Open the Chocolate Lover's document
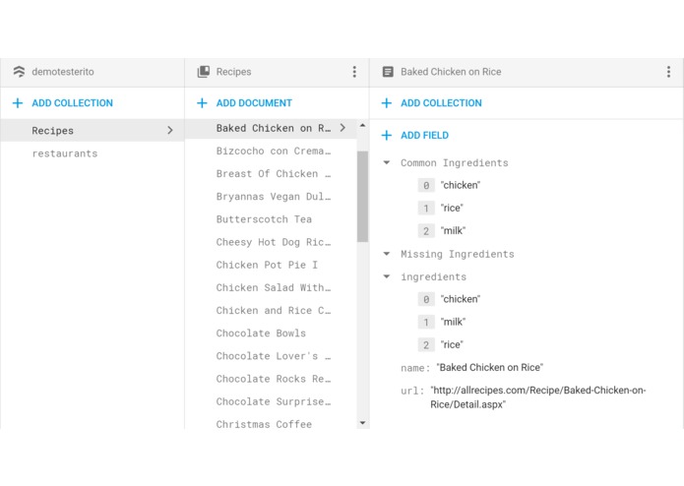Image resolution: width=684 pixels, height=486 pixels. [x=274, y=356]
